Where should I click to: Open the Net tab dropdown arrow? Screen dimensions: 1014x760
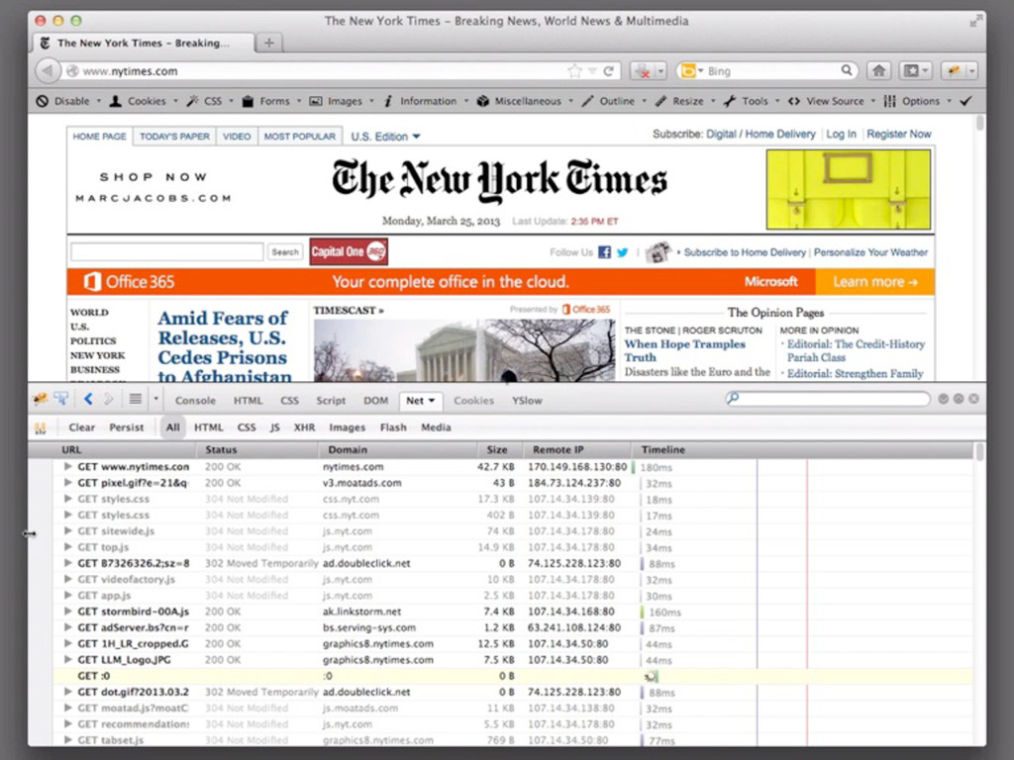click(432, 401)
